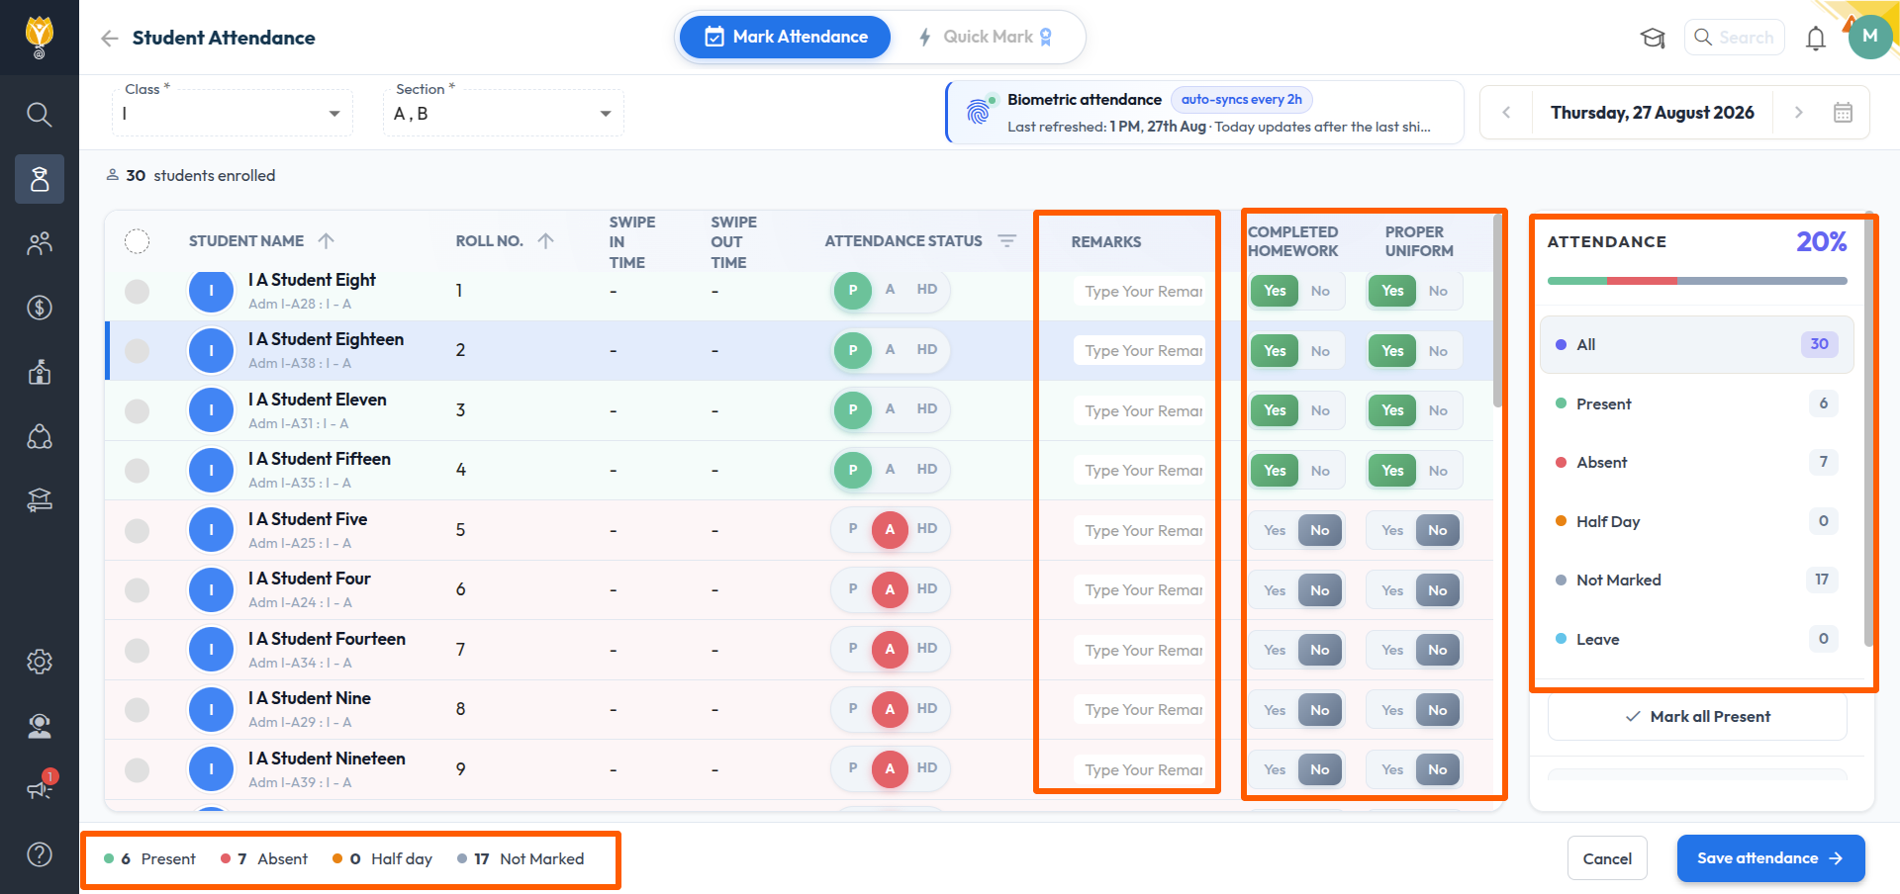Click Save attendance button
This screenshot has height=894, width=1900.
point(1770,858)
